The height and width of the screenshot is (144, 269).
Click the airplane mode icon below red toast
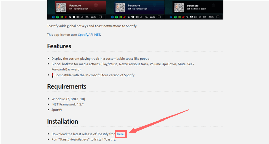tap(70, 17)
